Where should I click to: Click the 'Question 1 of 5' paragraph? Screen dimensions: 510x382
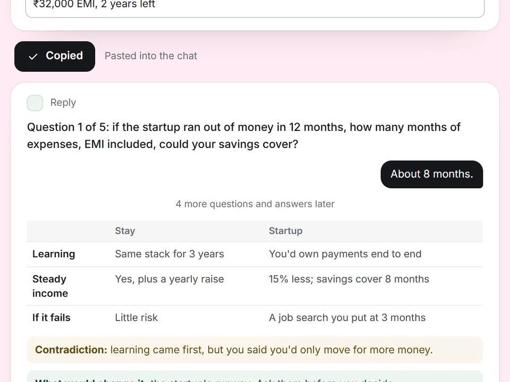point(244,135)
